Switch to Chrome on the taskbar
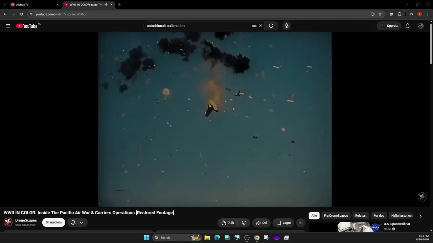The height and width of the screenshot is (243, 433). (257, 238)
